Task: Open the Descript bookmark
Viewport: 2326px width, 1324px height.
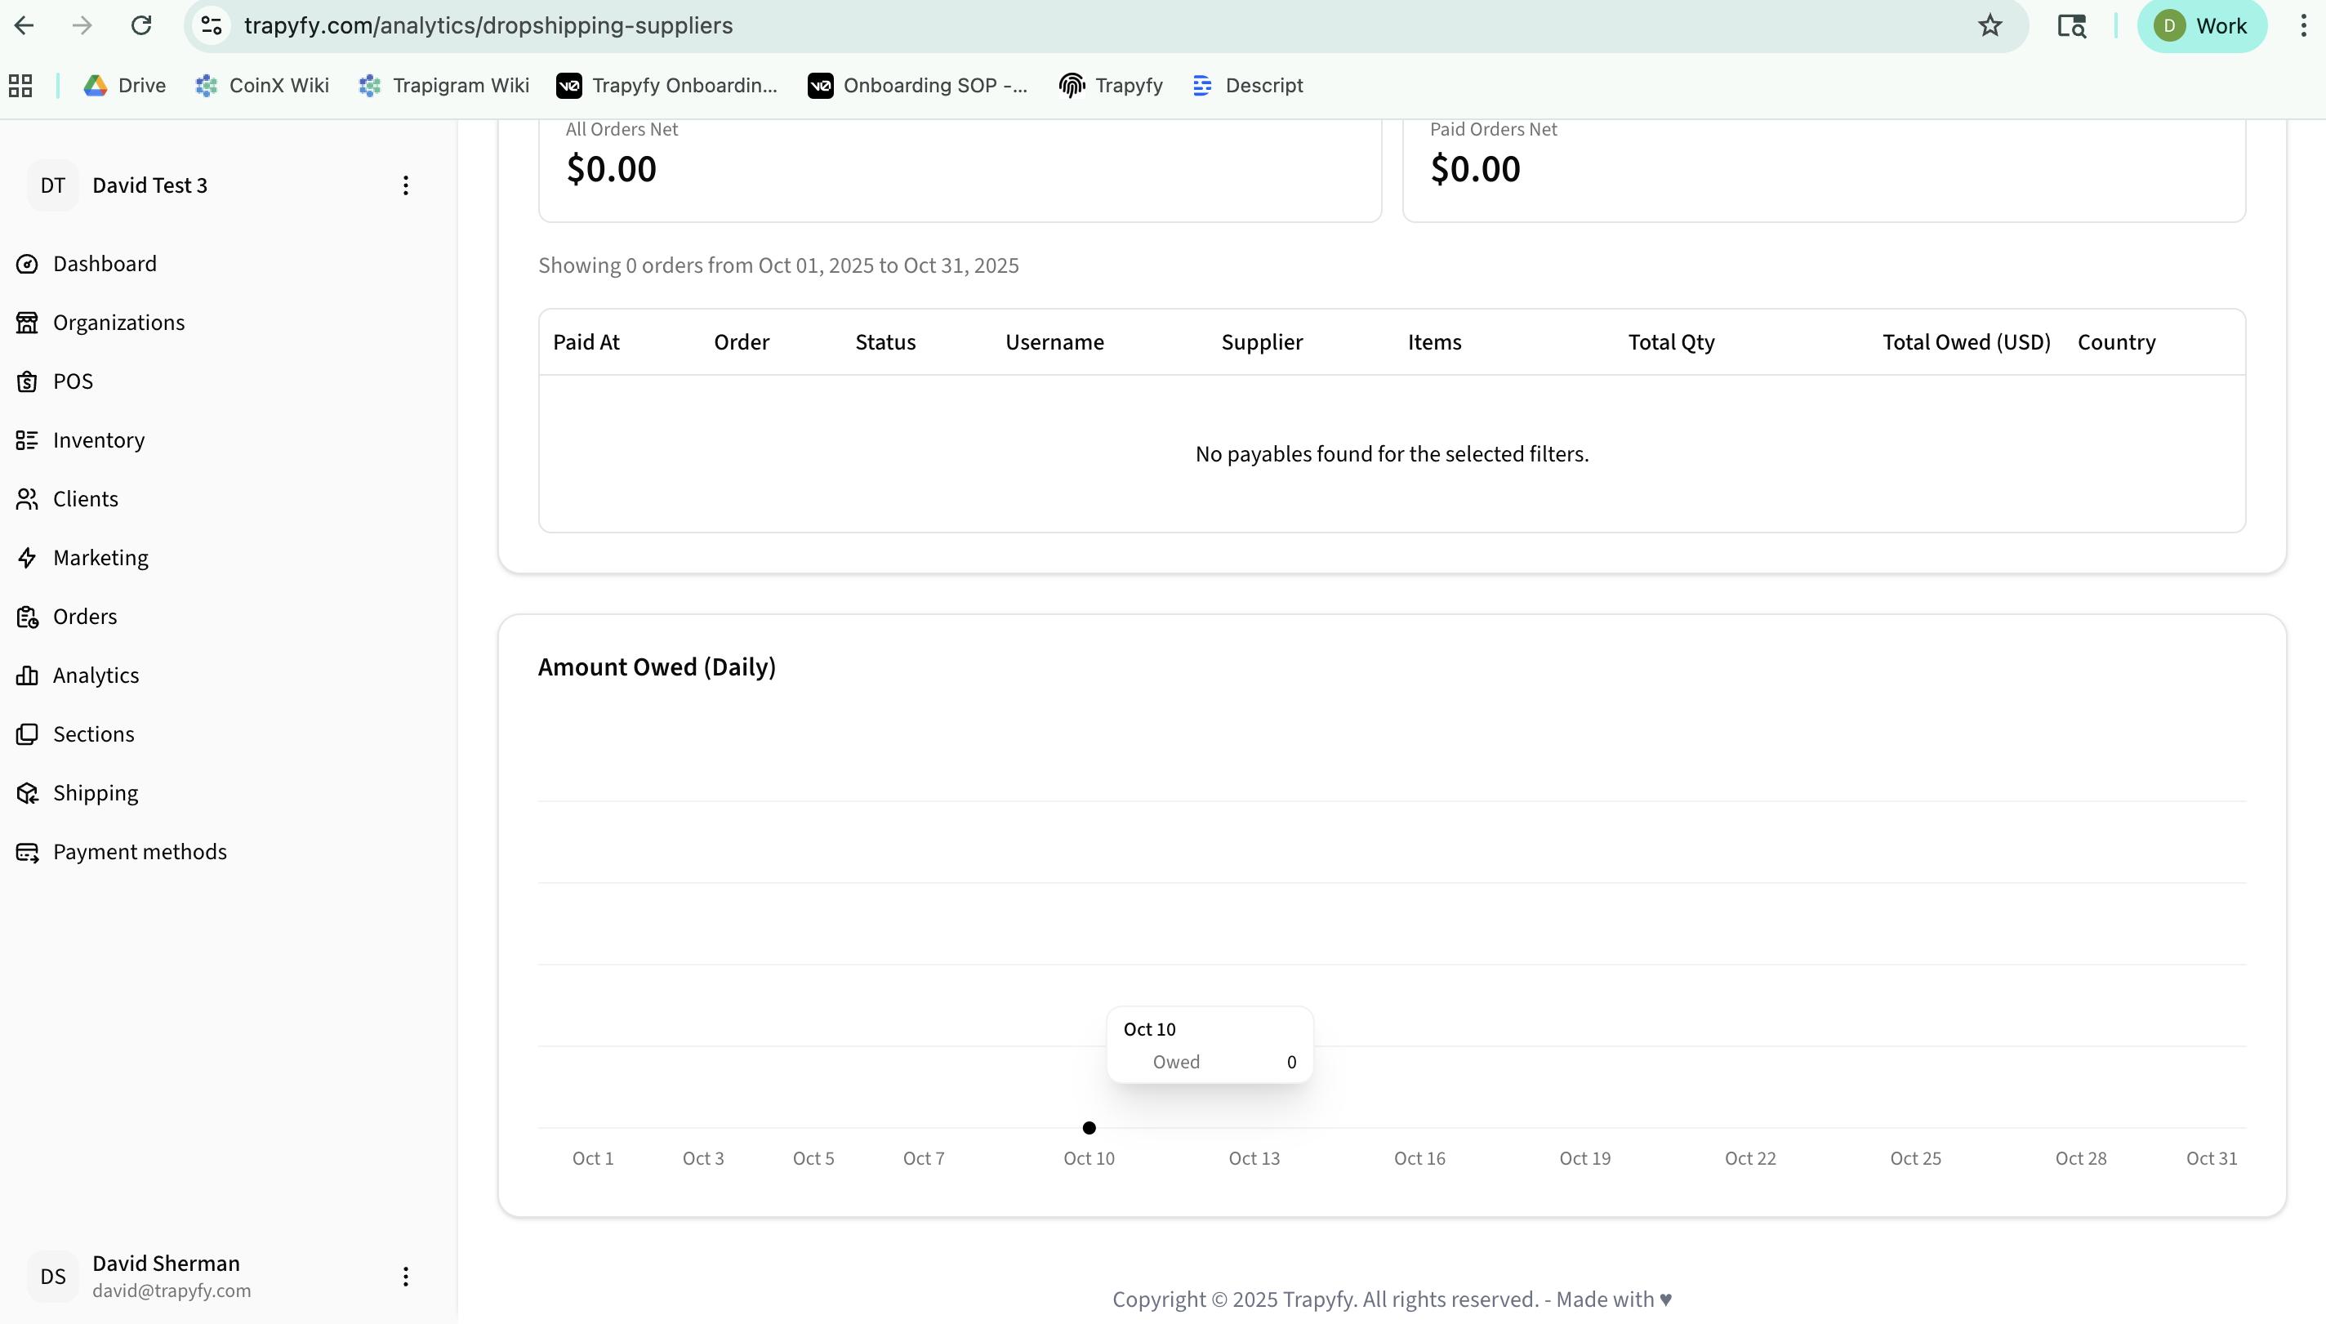Action: [1248, 86]
